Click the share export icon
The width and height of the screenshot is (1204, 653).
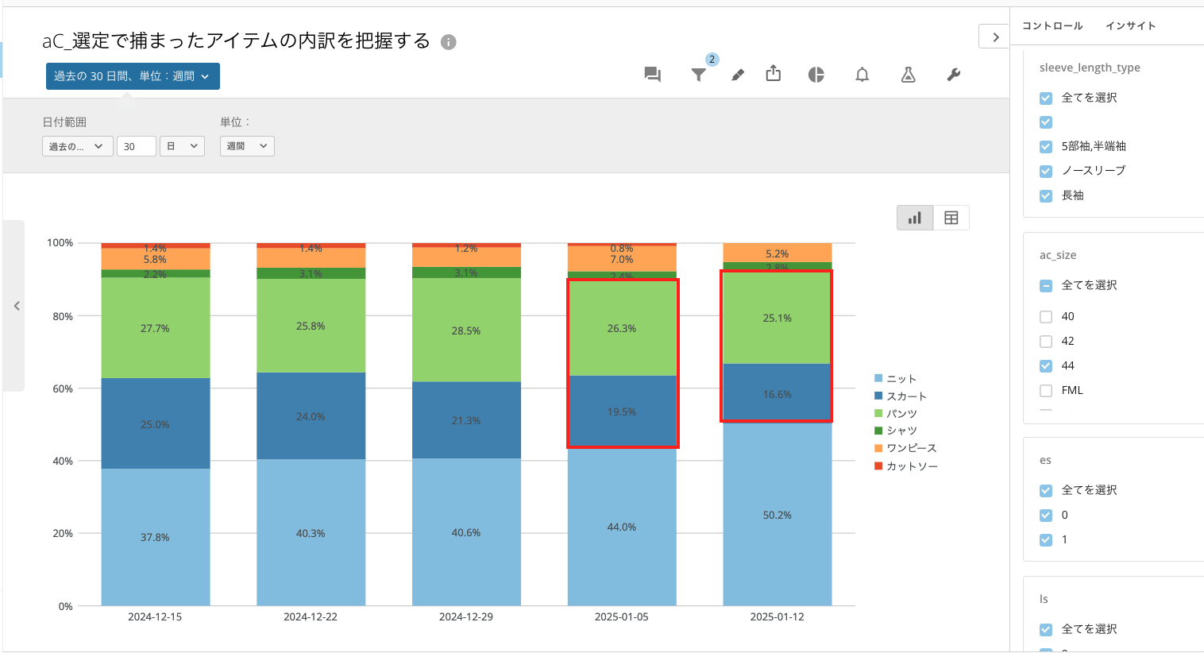(x=773, y=74)
